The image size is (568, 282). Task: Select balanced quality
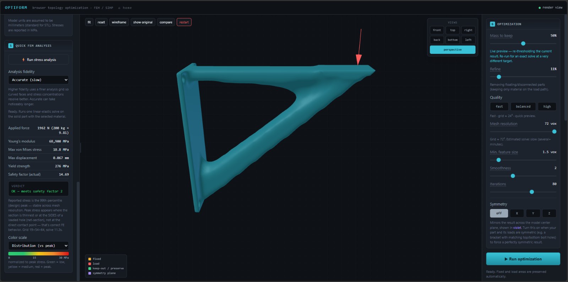pyautogui.click(x=523, y=107)
